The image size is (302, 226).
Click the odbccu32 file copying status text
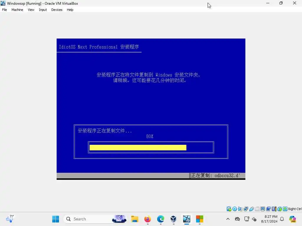(x=216, y=175)
